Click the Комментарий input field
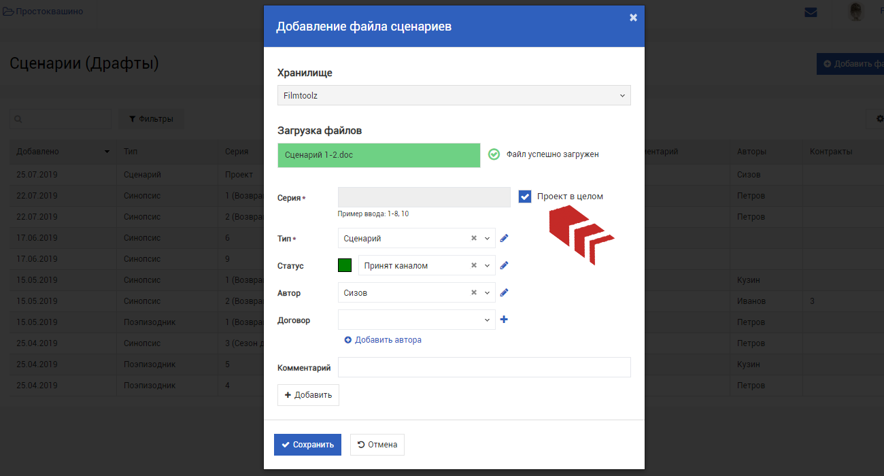 click(x=484, y=367)
